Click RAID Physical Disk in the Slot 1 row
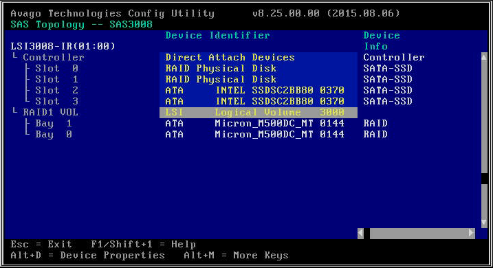Screen dimensions: 493x268 click(221, 80)
